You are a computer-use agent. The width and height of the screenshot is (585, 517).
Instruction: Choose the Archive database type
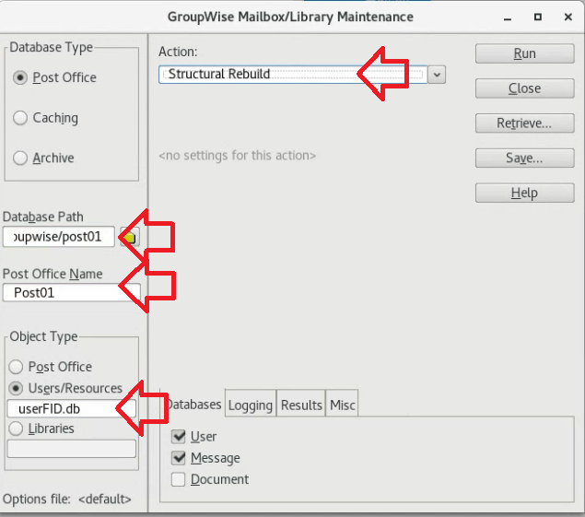coord(20,158)
